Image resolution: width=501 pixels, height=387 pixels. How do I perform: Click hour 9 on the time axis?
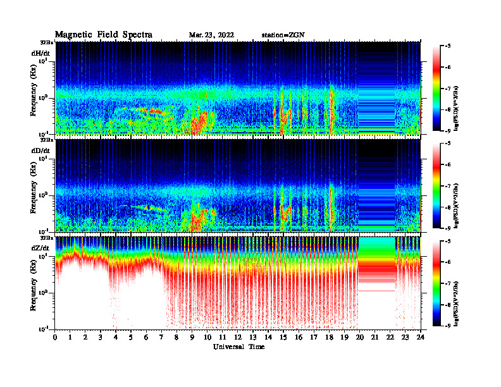(x=192, y=338)
